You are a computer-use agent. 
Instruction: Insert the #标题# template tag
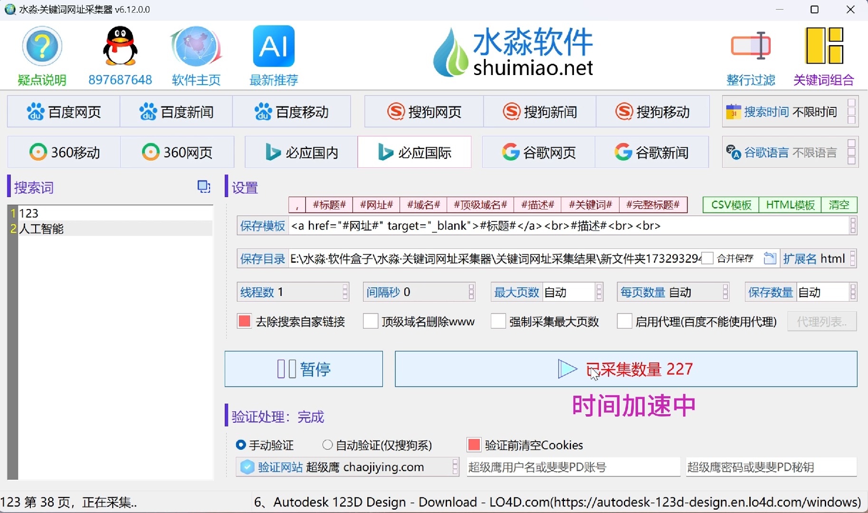[x=329, y=205]
